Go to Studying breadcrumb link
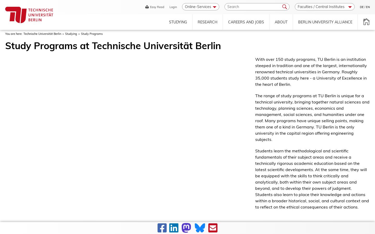375x234 pixels. click(x=71, y=34)
